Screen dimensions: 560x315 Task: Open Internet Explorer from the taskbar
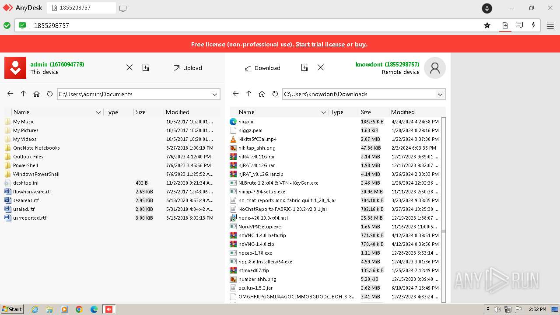(35, 309)
